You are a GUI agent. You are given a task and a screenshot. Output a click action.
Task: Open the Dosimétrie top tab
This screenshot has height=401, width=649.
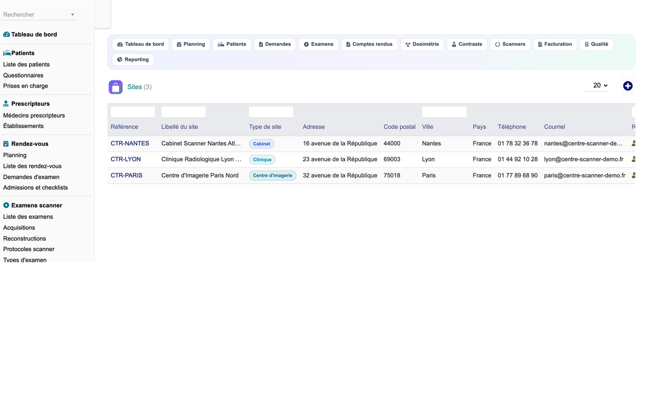coord(422,44)
